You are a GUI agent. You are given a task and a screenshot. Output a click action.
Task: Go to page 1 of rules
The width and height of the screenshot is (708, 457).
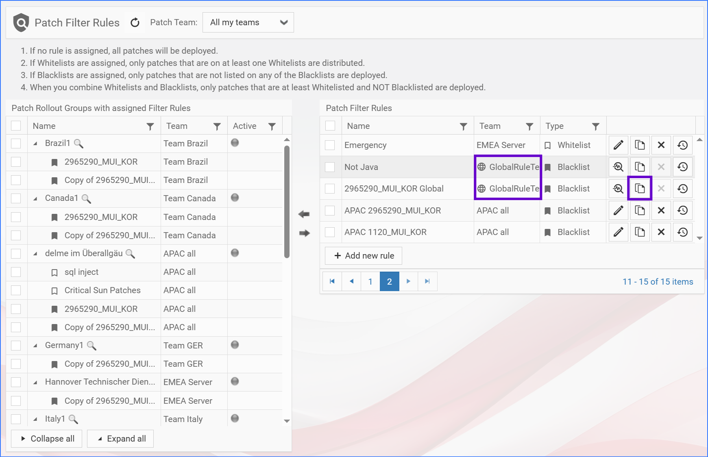(370, 281)
